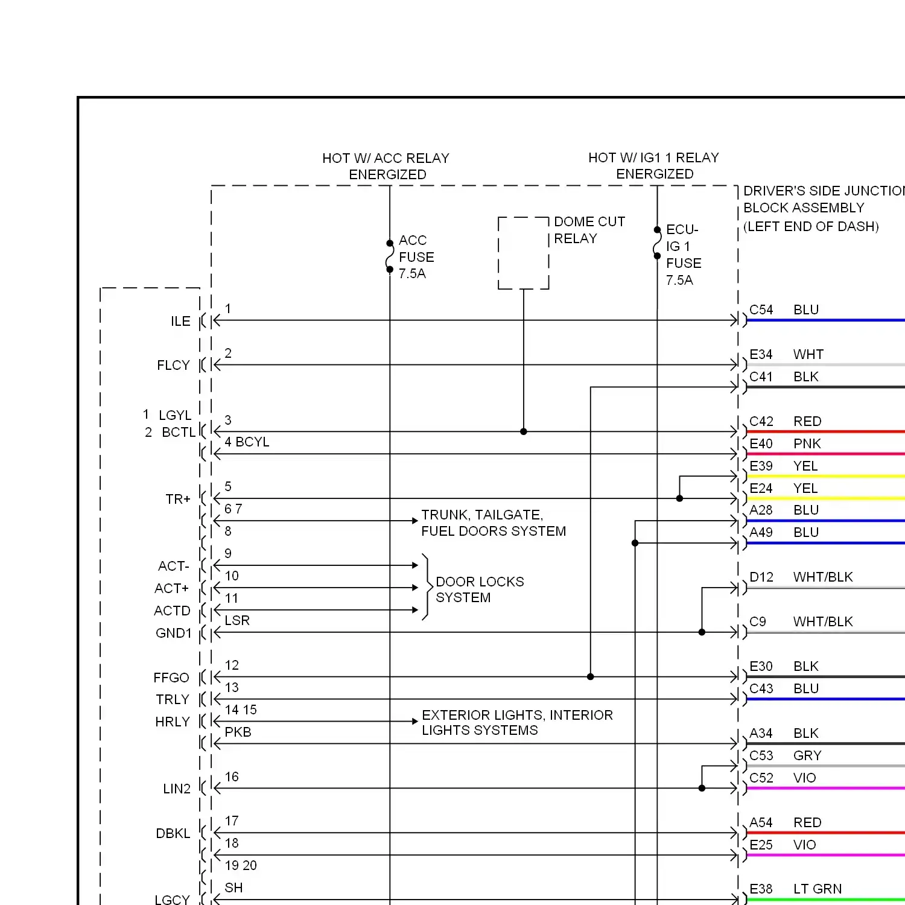Click the ACT+ terminal label

click(x=172, y=588)
